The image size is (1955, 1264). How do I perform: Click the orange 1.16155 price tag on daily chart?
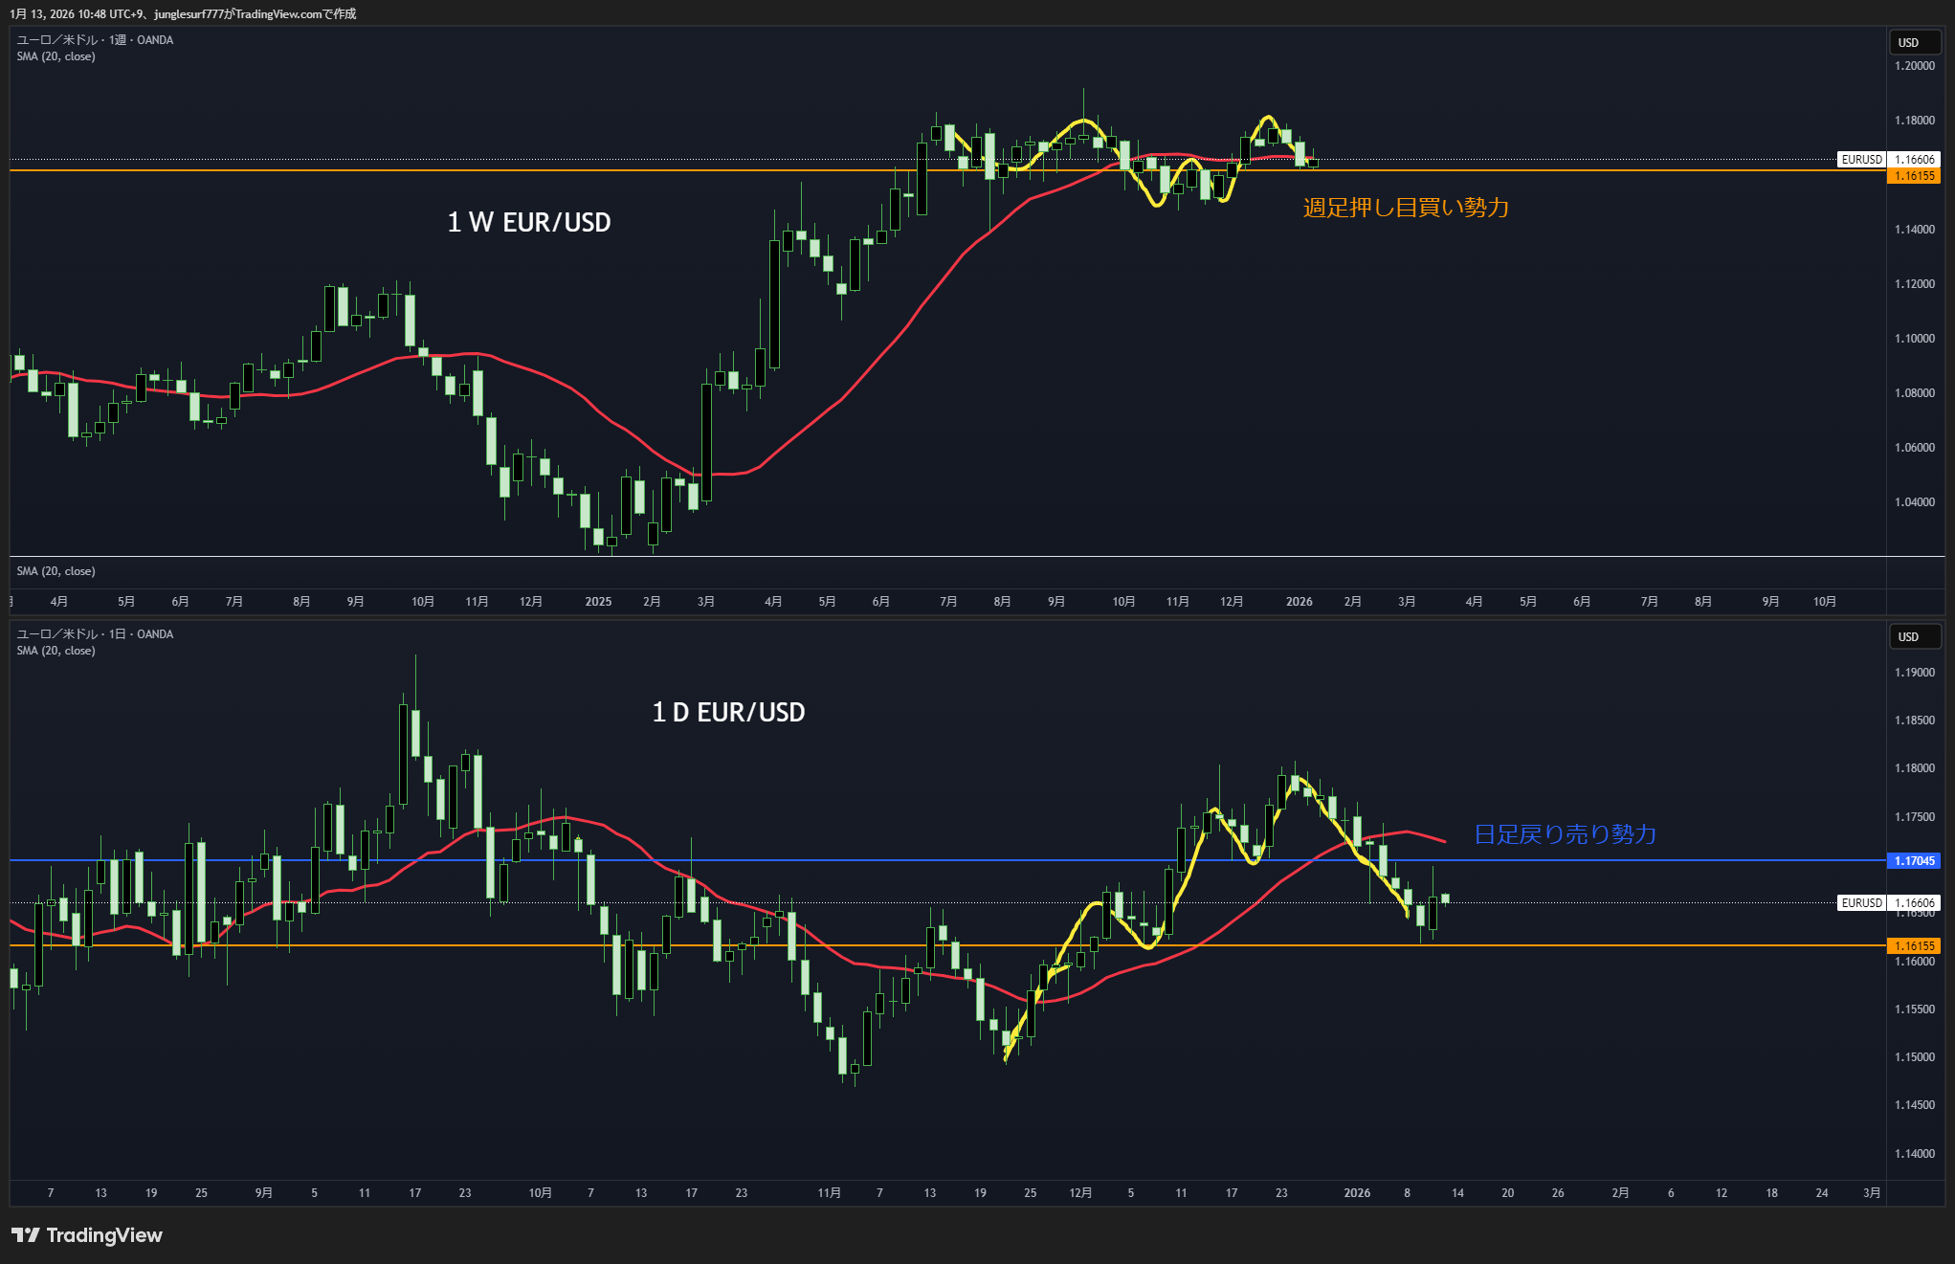point(1914,945)
